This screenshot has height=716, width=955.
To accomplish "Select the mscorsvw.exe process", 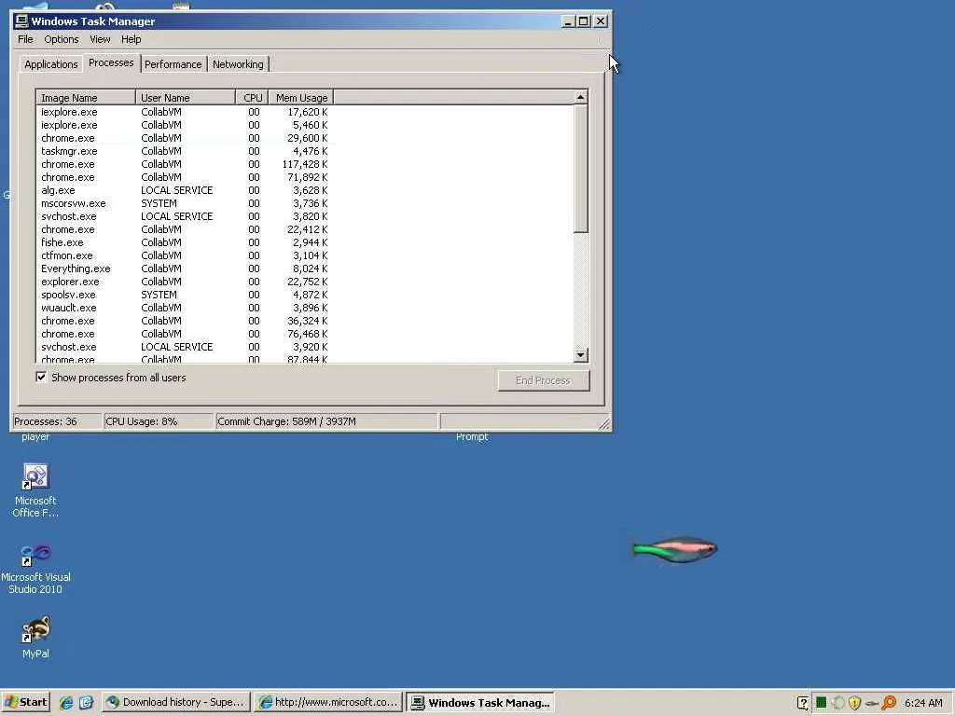I will [184, 203].
